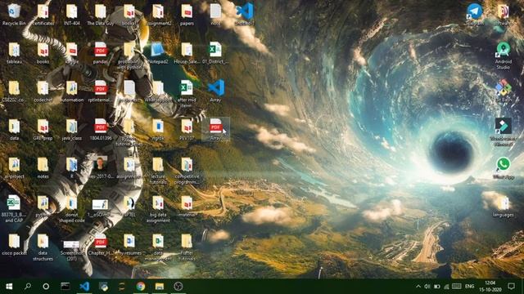The width and height of the screenshot is (524, 294).
Task: Select the INT-404 folder on desktop
Action: 71,15
